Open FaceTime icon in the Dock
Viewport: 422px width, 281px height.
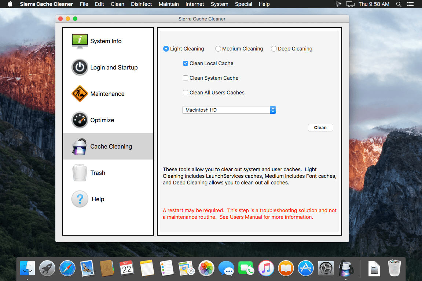(246, 268)
